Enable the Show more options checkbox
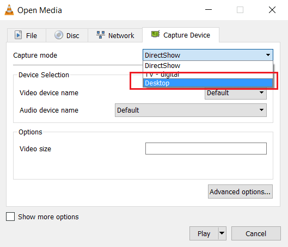 point(10,217)
